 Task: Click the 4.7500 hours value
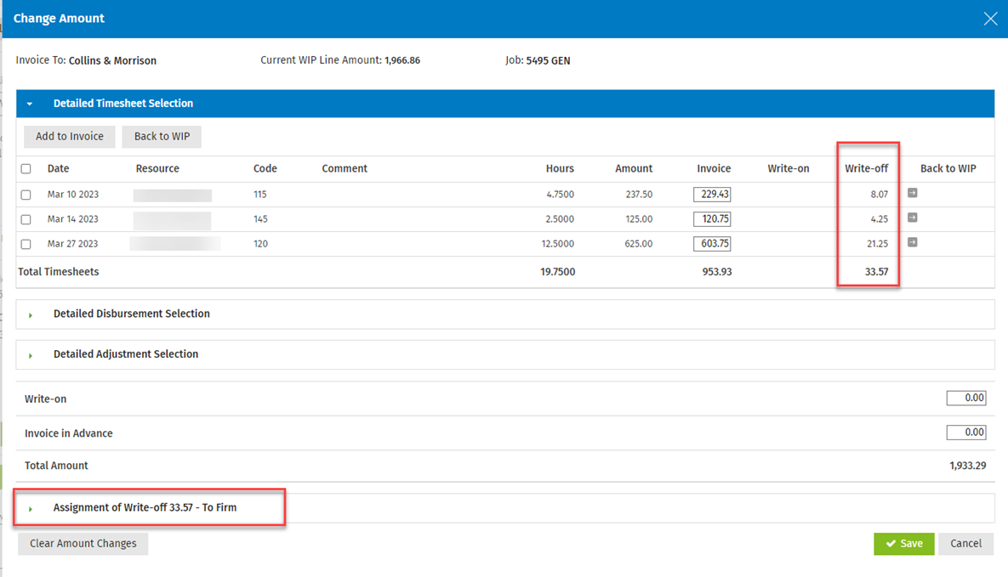[560, 194]
